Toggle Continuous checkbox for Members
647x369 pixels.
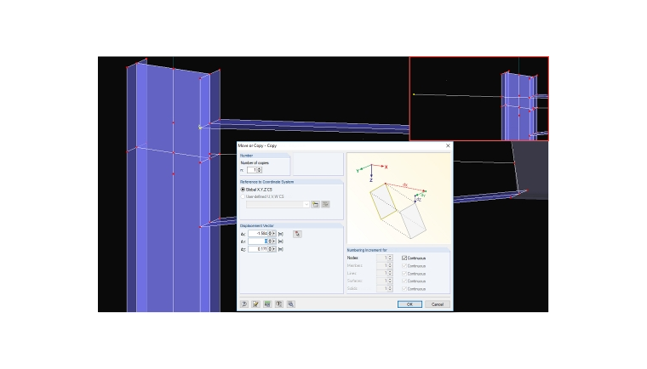point(404,266)
